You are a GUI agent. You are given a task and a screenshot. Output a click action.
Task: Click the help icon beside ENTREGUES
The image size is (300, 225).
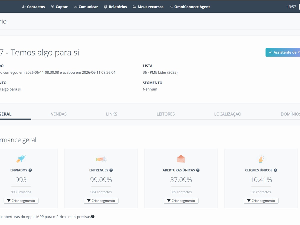(x=111, y=170)
